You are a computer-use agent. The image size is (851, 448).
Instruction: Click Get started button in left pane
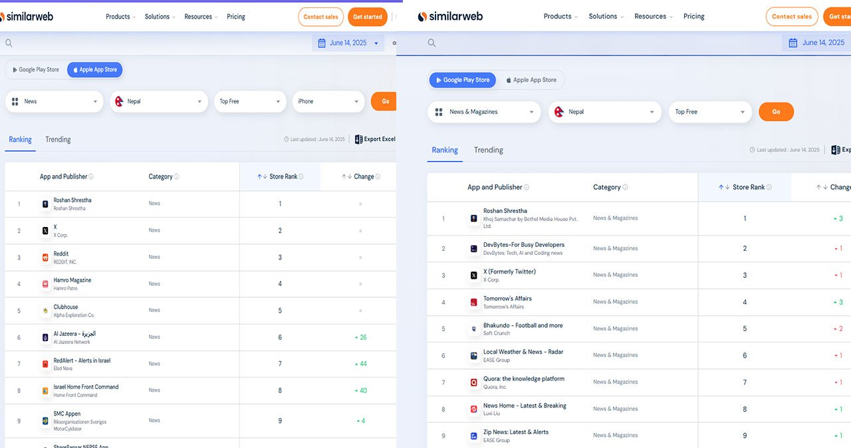click(368, 17)
